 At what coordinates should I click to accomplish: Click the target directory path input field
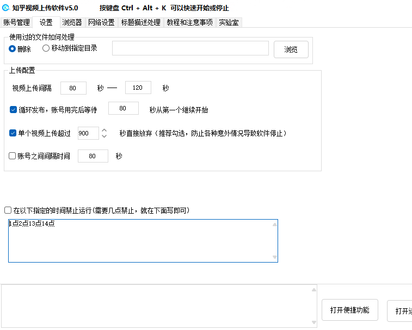[x=190, y=48]
